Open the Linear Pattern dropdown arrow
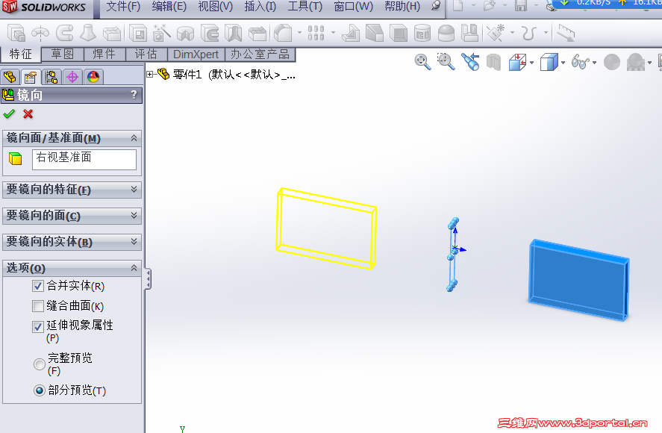This screenshot has width=662, height=433. click(333, 33)
